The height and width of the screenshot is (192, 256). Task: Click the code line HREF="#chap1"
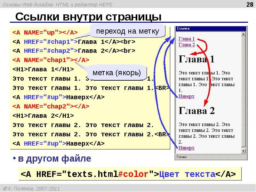coord(74,42)
